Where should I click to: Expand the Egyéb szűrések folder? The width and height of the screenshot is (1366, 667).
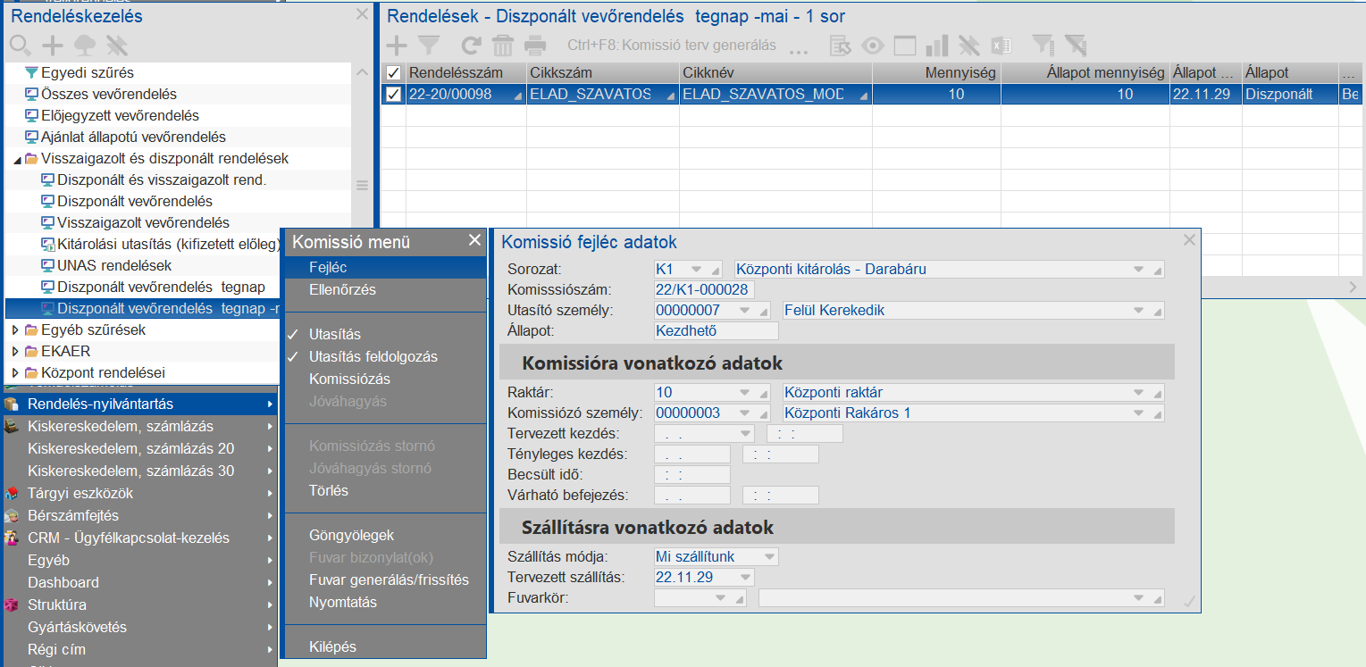pyautogui.click(x=15, y=330)
